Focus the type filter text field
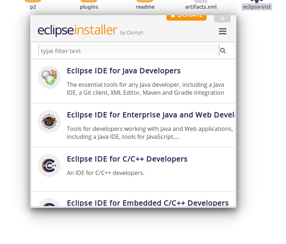The image size is (286, 244). (x=129, y=51)
